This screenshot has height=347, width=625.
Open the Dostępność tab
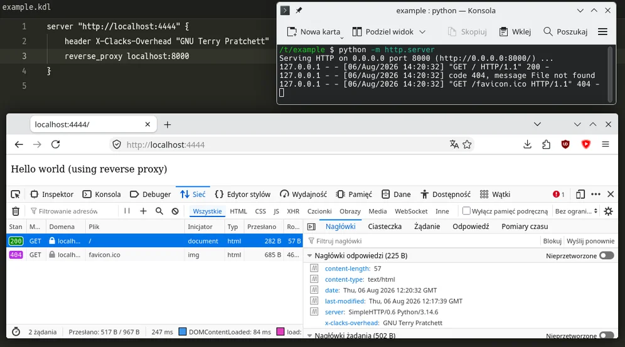[446, 195]
